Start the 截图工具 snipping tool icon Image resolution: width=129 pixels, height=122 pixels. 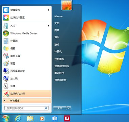[x=6, y=56]
